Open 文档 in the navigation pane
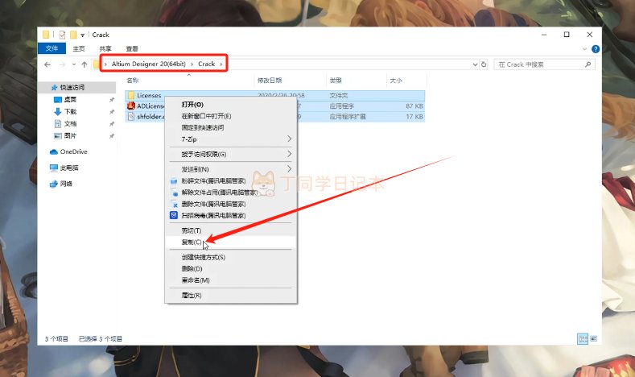 click(x=70, y=123)
